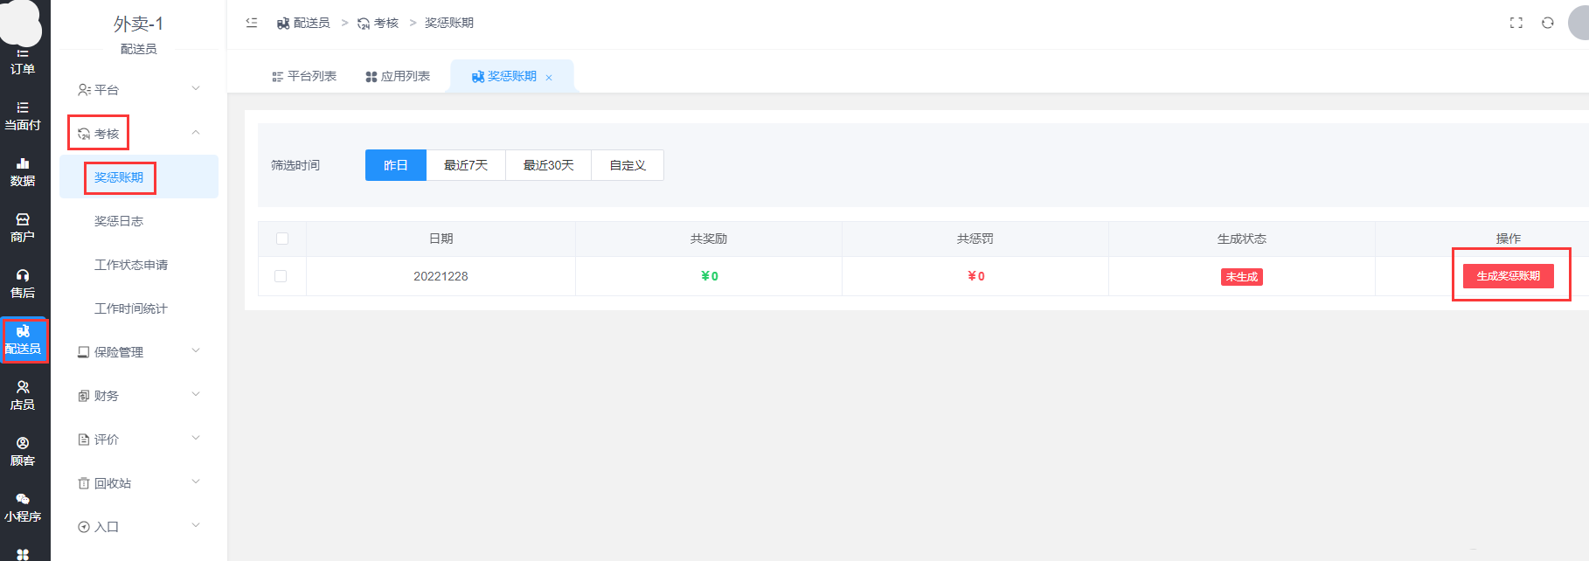Tick the header select-all checkbox

click(282, 239)
